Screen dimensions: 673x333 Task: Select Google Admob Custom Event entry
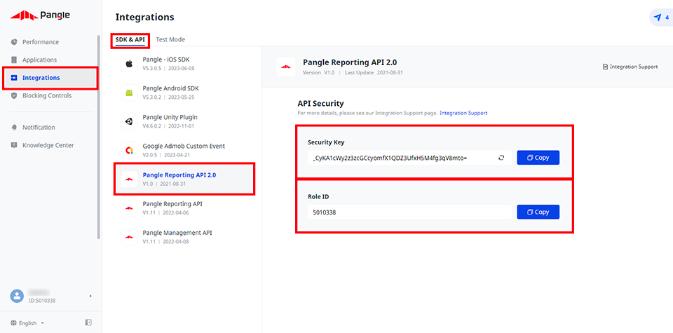tap(184, 150)
